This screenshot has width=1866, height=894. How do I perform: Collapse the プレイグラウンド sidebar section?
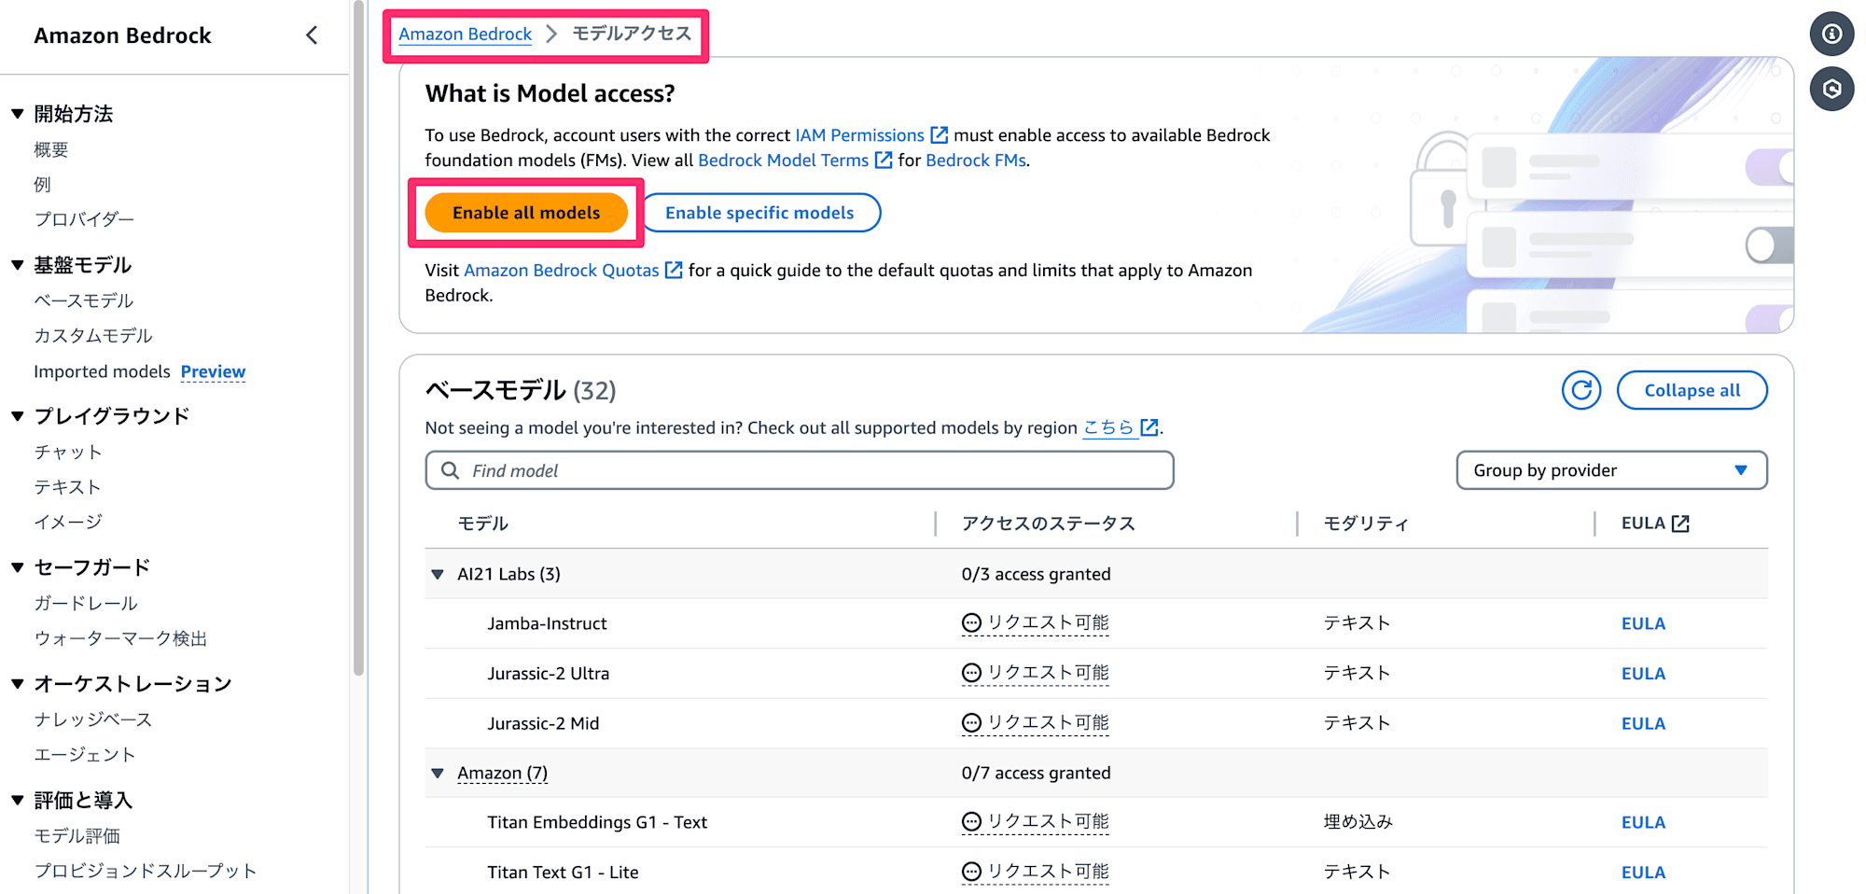[17, 416]
